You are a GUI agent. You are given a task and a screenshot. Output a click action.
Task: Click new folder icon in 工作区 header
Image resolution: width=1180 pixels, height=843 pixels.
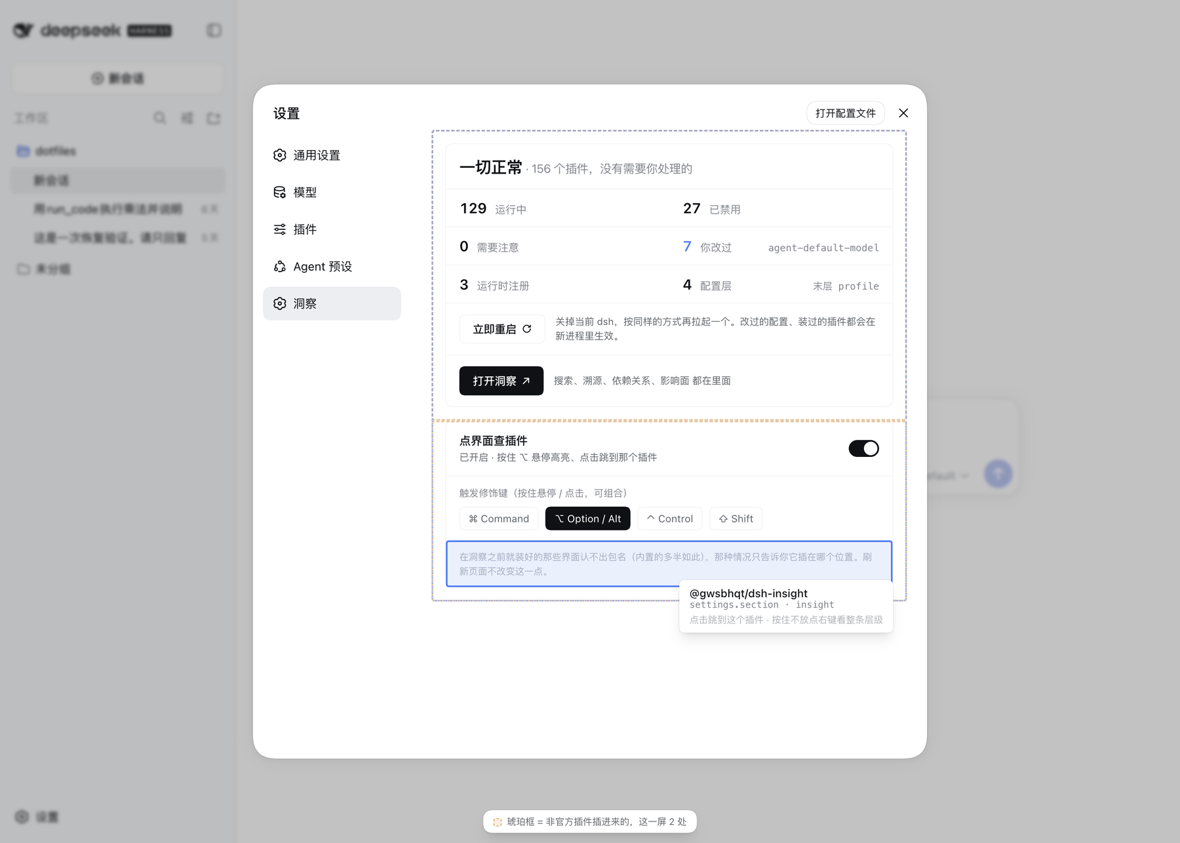click(214, 118)
